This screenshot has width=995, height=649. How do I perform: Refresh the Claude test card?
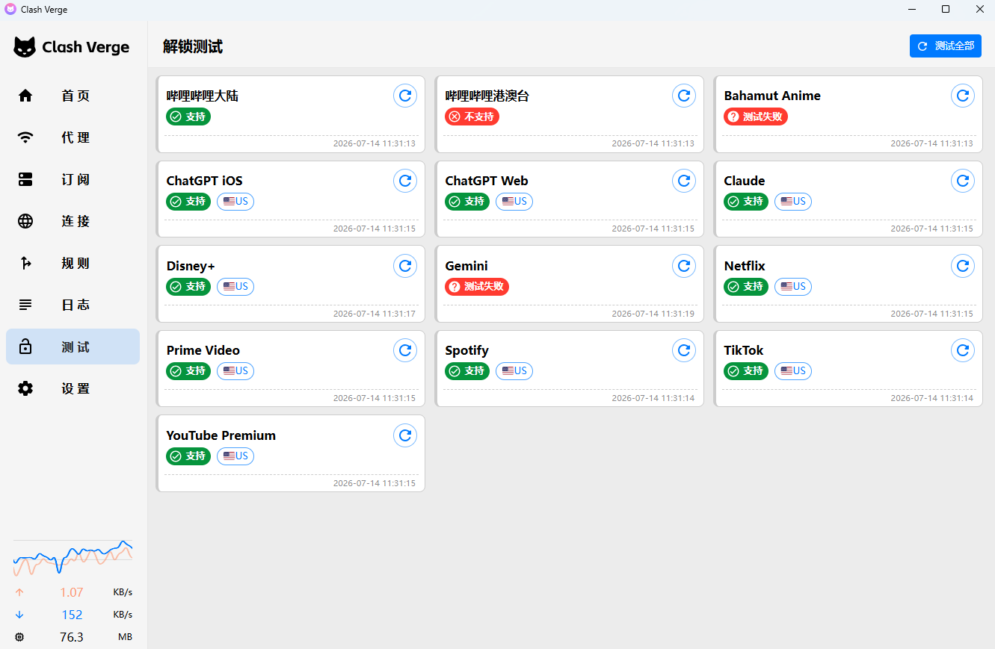point(963,180)
